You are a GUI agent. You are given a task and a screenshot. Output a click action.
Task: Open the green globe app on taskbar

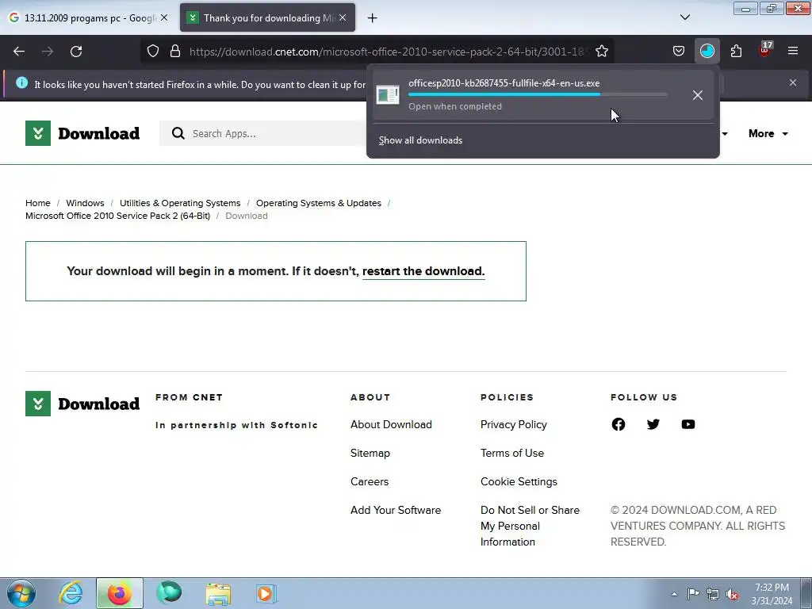click(x=169, y=593)
